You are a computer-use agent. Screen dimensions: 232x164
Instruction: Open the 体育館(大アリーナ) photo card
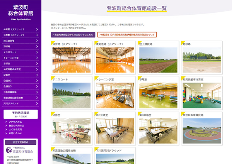pyautogui.click(x=72, y=57)
